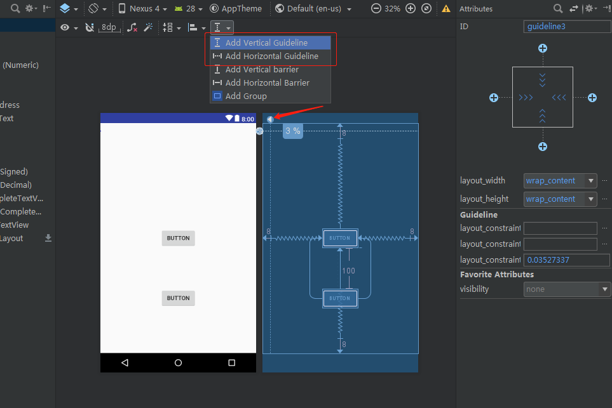Click the 3 % guideline position label
Screen dimensions: 612x408
293,131
